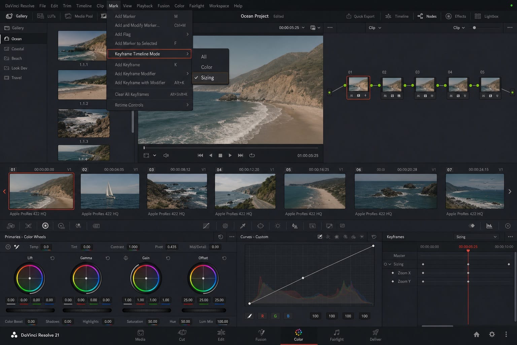
Task: Open the Blur palette icon
Action: click(x=295, y=226)
